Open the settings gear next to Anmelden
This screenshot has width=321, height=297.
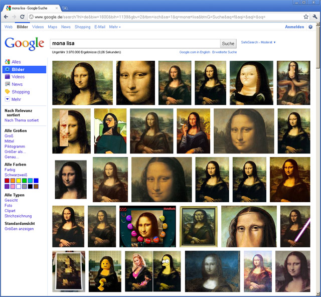[x=310, y=27]
